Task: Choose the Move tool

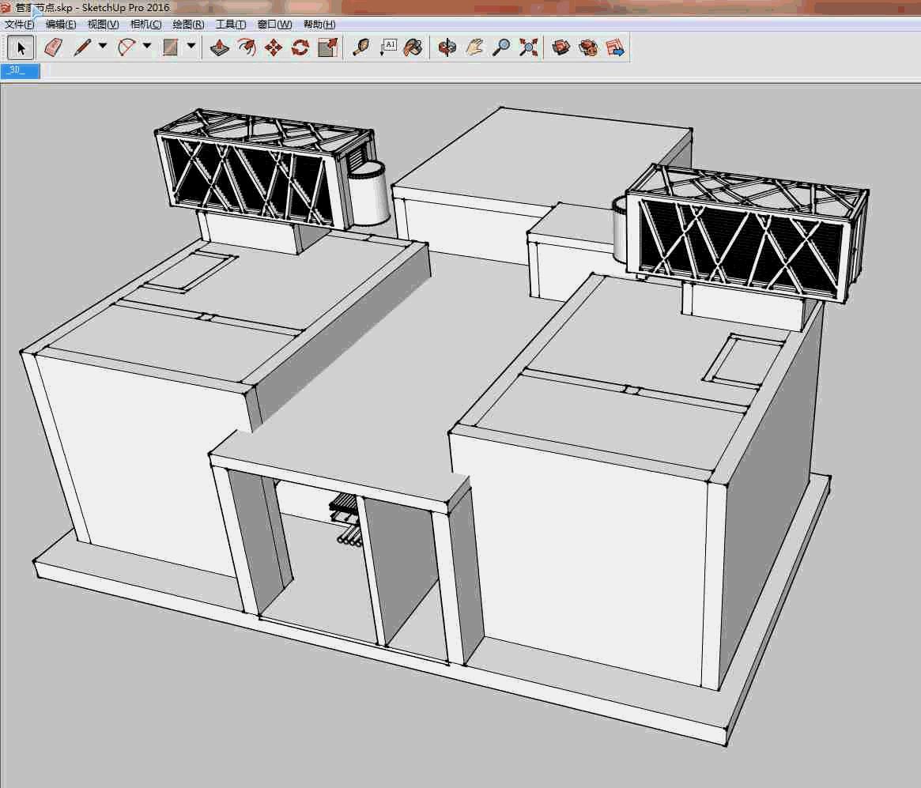Action: (x=272, y=47)
